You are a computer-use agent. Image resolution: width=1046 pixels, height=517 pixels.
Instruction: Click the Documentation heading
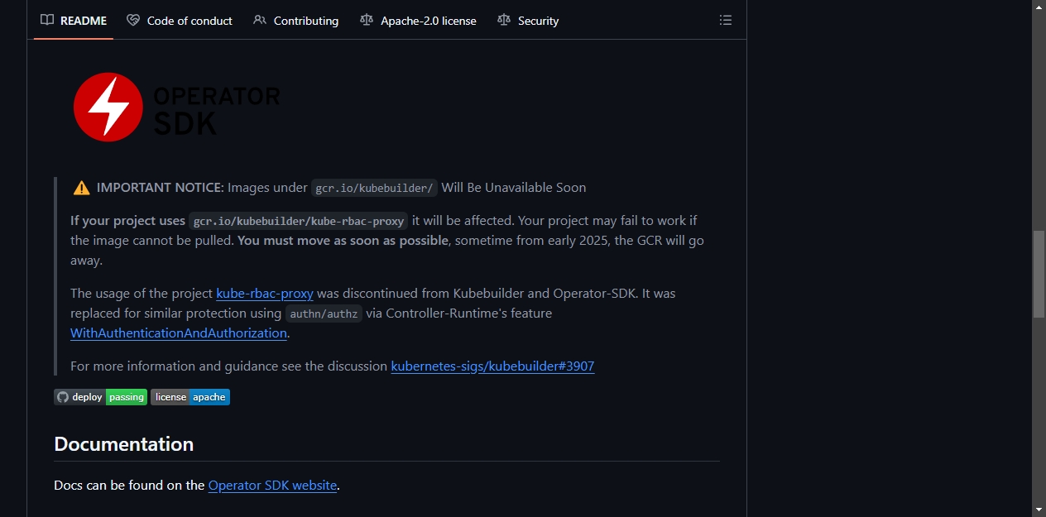124,443
